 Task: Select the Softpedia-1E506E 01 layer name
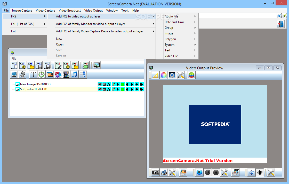tap(34, 89)
